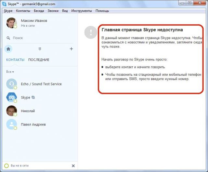Click the Skype bot contact avatar
The width and height of the screenshot is (208, 172).
12,98
